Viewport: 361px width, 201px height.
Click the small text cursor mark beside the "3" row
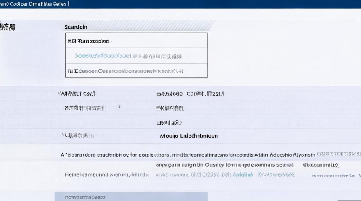pos(120,107)
